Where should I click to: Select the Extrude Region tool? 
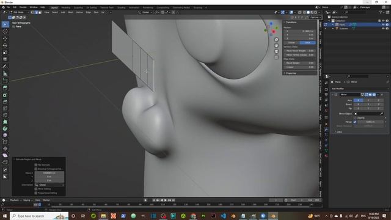click(5, 88)
